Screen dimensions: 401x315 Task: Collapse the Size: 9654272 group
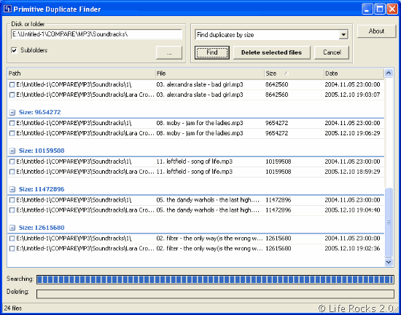pyautogui.click(x=12, y=112)
